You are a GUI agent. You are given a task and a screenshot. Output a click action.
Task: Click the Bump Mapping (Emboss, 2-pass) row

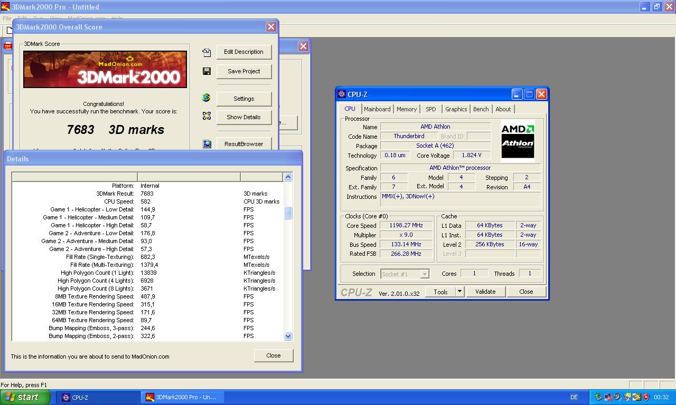[147, 336]
